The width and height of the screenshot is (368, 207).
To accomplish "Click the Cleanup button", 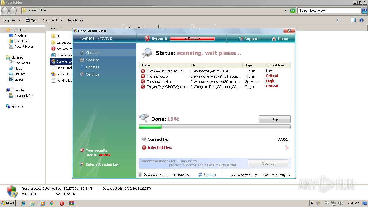I will click(x=268, y=164).
